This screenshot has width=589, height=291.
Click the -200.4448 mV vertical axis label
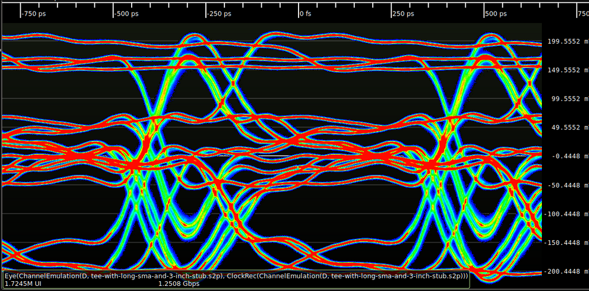pos(566,271)
